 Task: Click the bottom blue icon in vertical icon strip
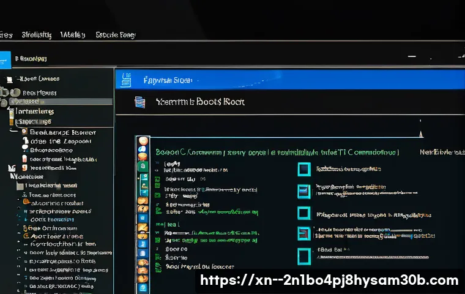click(x=143, y=287)
